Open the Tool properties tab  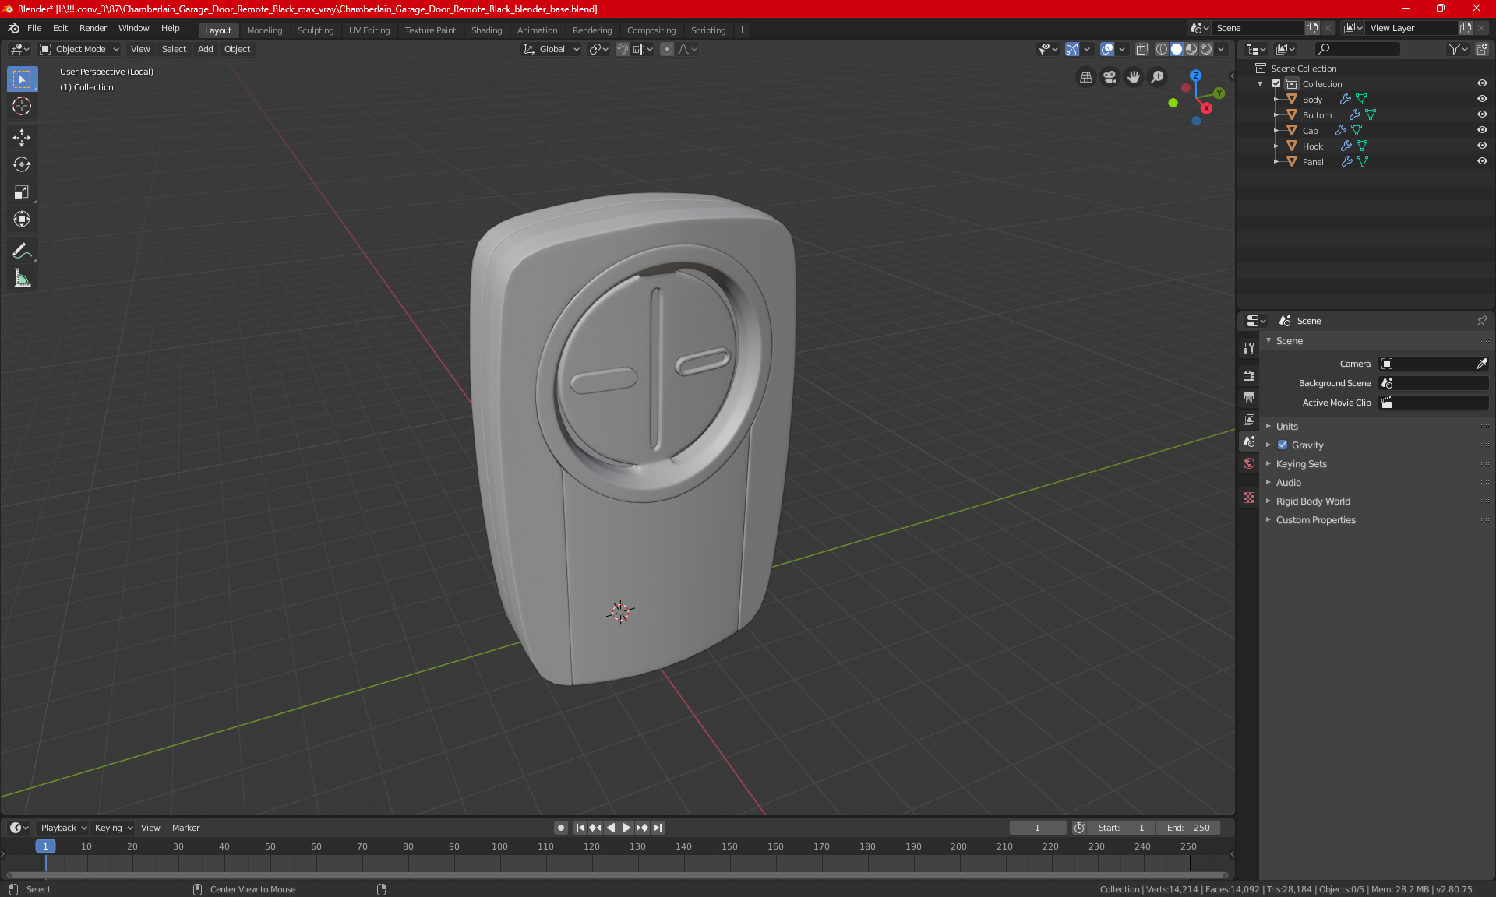[1249, 348]
